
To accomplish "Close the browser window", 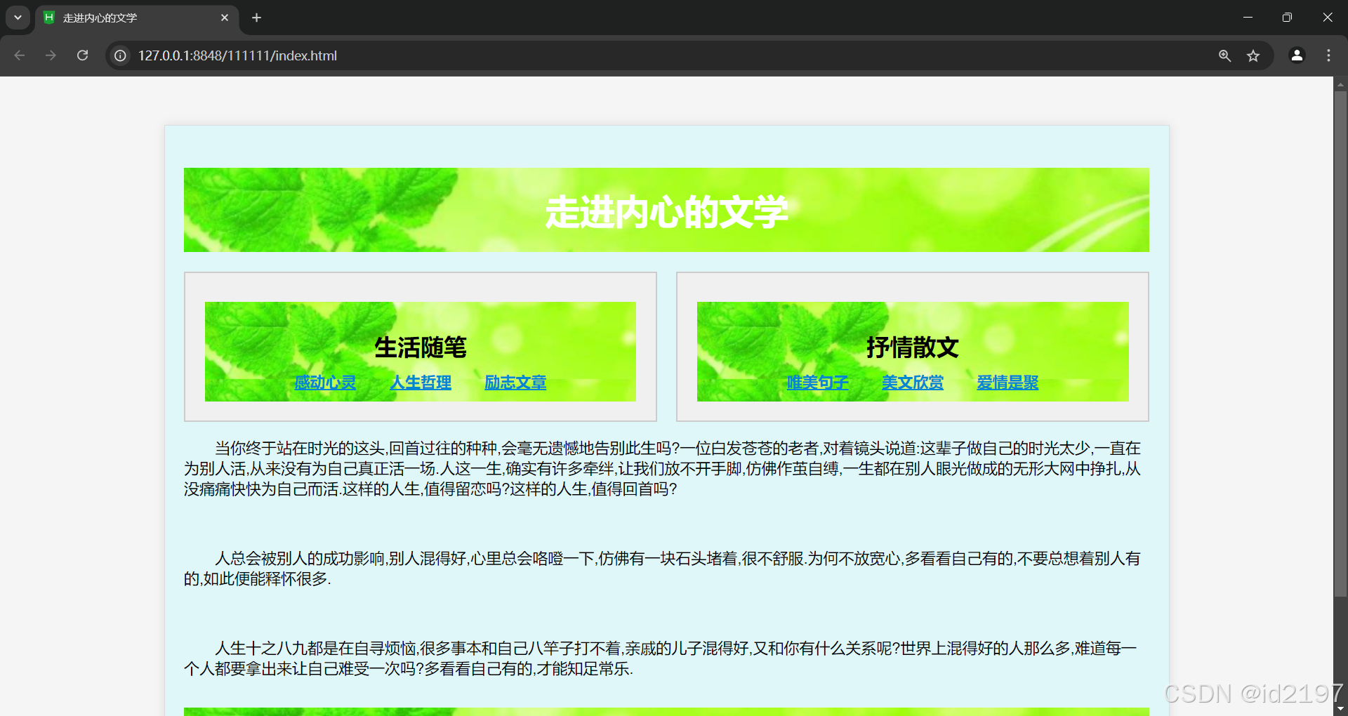I will click(x=1327, y=18).
